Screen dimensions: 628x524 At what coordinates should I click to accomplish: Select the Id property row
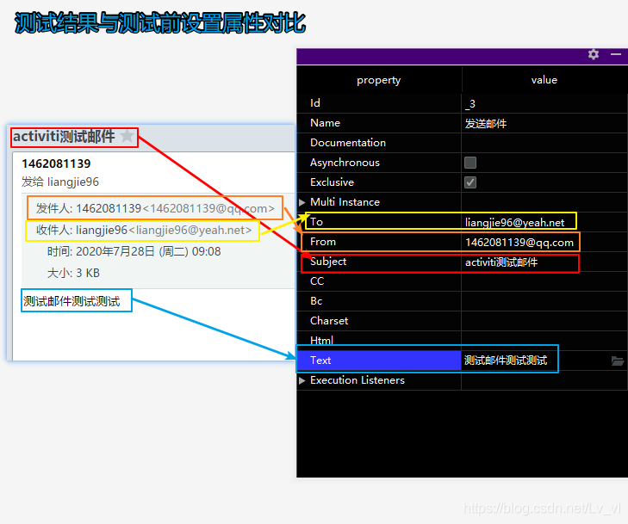[463, 103]
